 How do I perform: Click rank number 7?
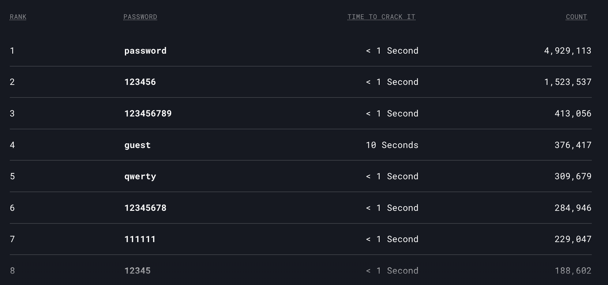pyautogui.click(x=12, y=239)
